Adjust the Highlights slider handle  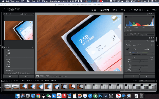tap(140, 65)
